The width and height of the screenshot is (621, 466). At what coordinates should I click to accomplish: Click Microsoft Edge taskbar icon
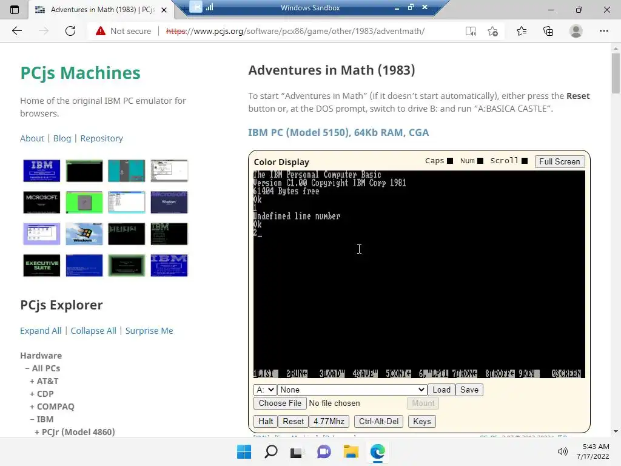coord(377,451)
